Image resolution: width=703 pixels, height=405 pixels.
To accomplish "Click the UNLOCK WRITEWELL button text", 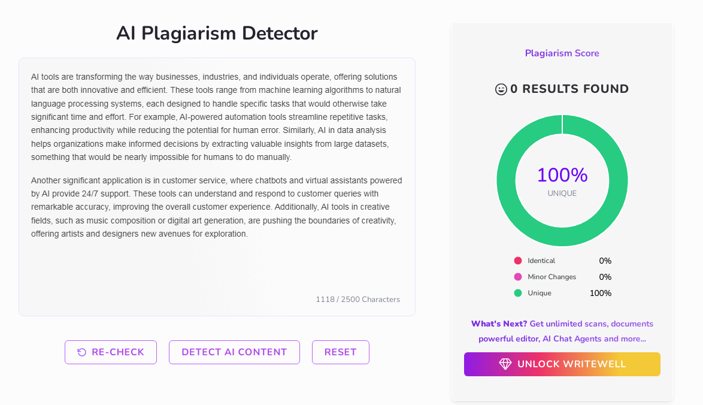I will coord(571,364).
